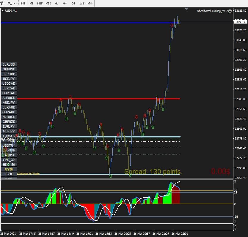Select the H1 timeframe
Screen dimensions: 248x237
[56, 3]
